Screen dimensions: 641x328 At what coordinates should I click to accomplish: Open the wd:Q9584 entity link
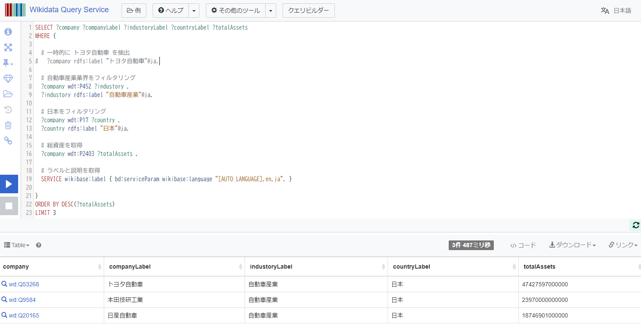(x=22, y=300)
